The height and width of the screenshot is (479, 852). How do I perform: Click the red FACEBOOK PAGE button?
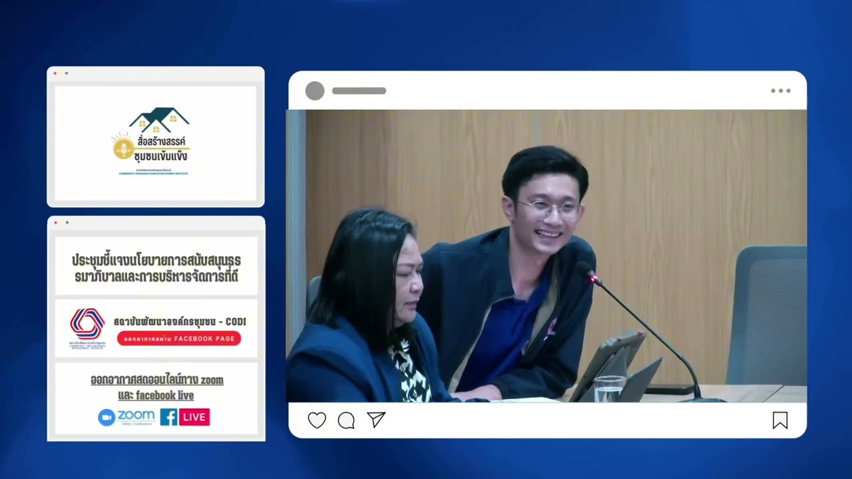[179, 338]
